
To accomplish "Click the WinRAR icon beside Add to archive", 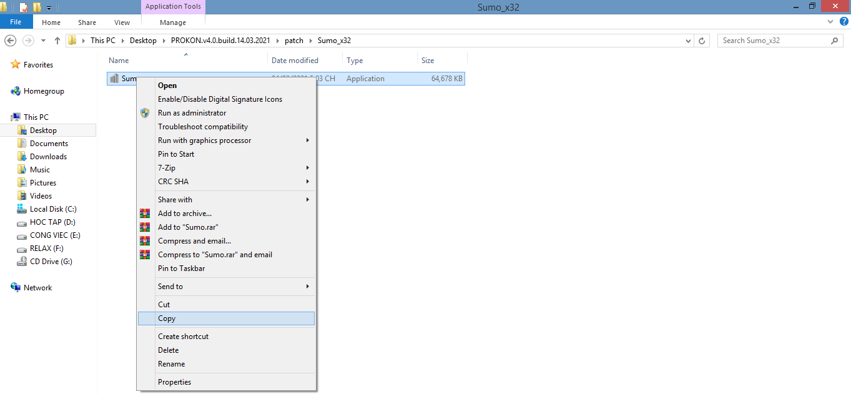I will (x=145, y=214).
